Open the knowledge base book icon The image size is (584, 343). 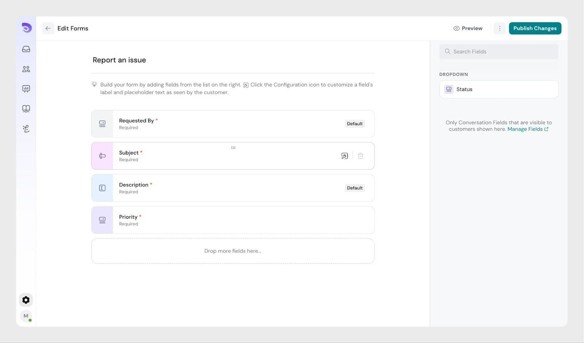(x=26, y=109)
